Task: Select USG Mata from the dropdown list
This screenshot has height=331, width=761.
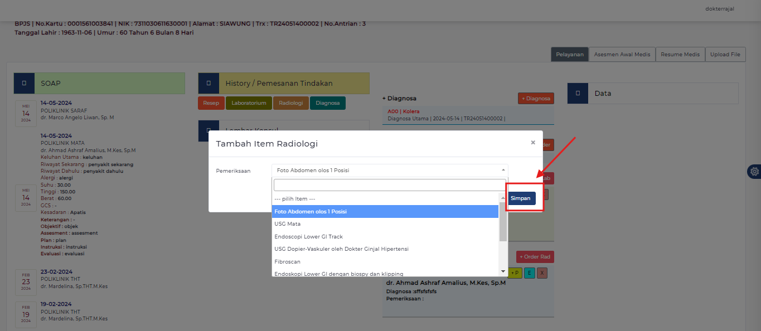Action: coord(335,223)
